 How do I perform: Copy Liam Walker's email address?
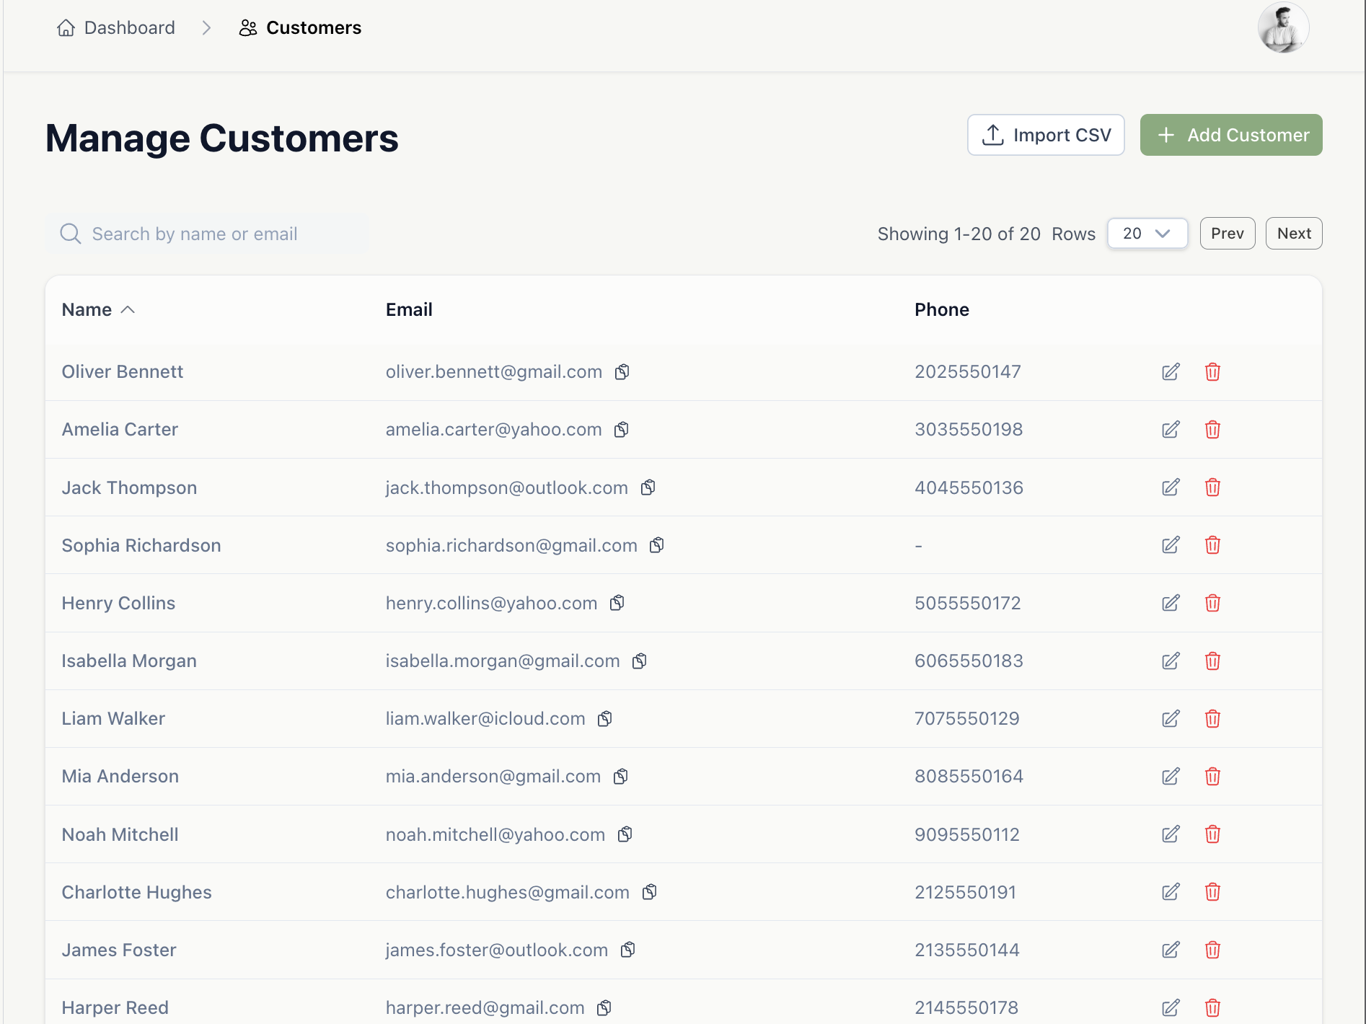click(604, 719)
